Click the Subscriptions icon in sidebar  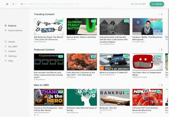(6, 30)
